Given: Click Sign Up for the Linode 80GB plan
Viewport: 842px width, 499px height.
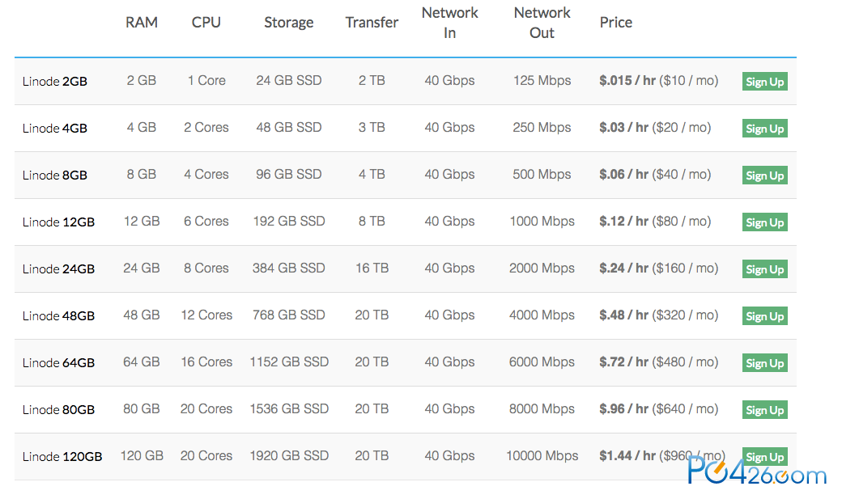Looking at the screenshot, I should pyautogui.click(x=764, y=410).
